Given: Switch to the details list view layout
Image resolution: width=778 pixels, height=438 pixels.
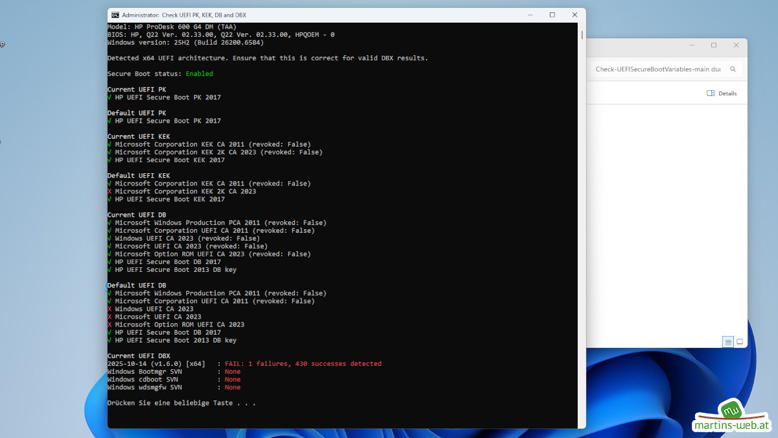Looking at the screenshot, I should coord(728,342).
